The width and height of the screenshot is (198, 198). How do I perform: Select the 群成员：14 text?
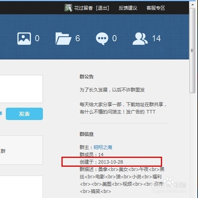(x=92, y=154)
